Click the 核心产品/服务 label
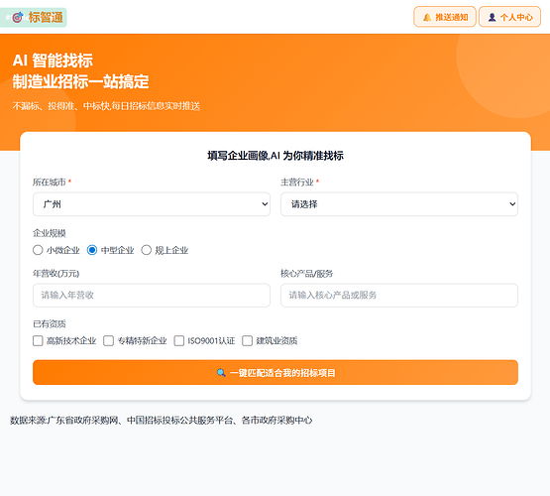The image size is (550, 496). tap(306, 274)
